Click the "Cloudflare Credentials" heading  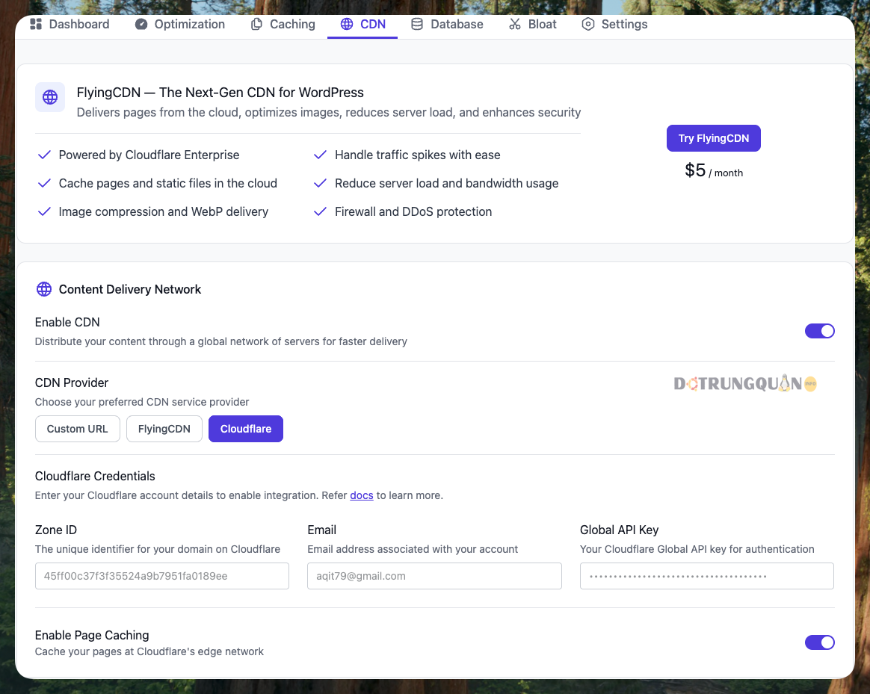tap(95, 476)
